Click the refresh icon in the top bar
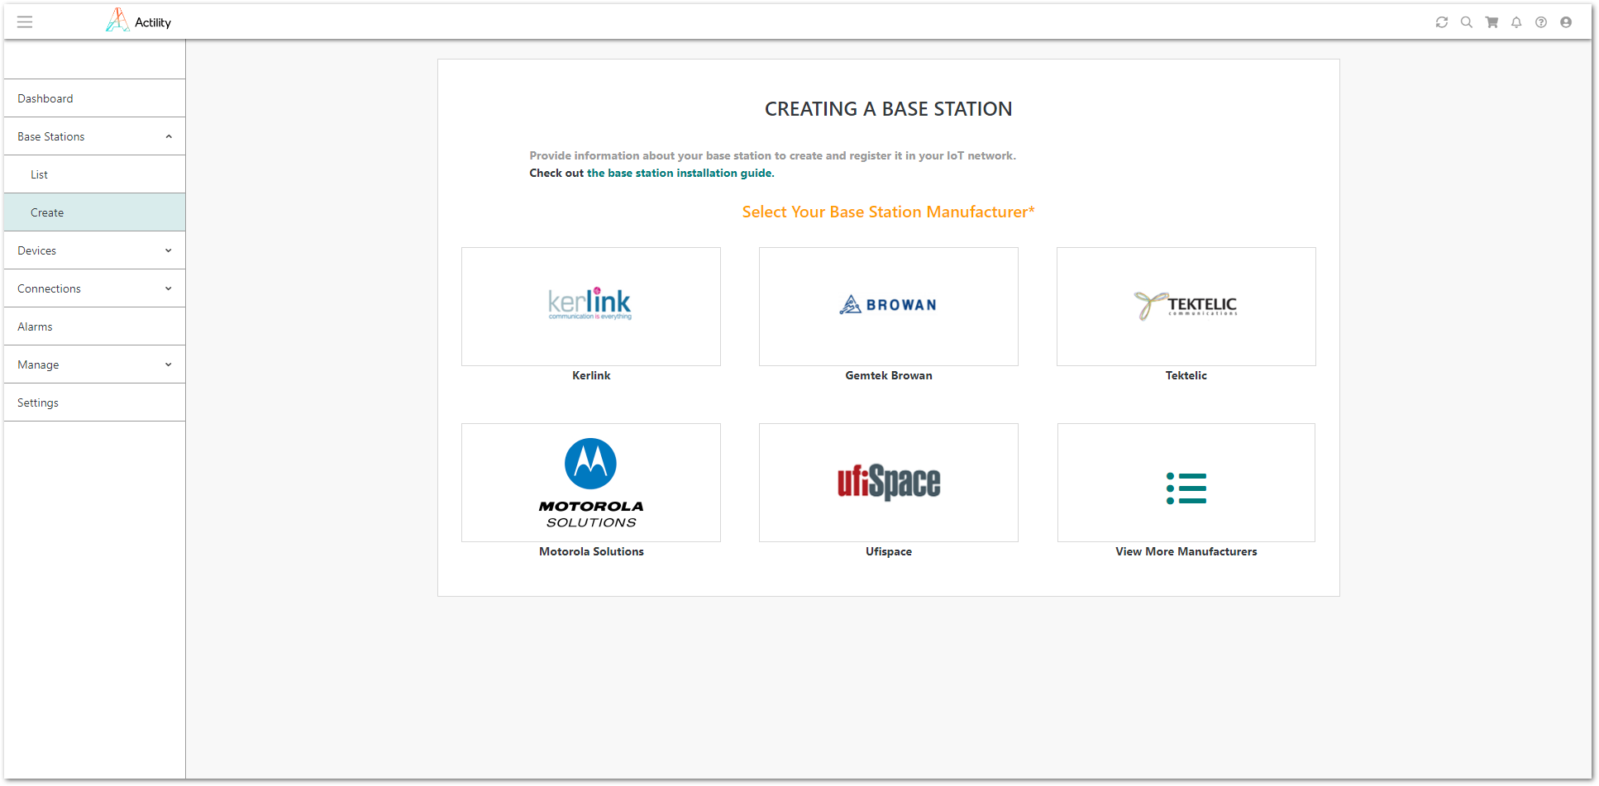Screen dimensions: 1599x786 pos(1442,22)
